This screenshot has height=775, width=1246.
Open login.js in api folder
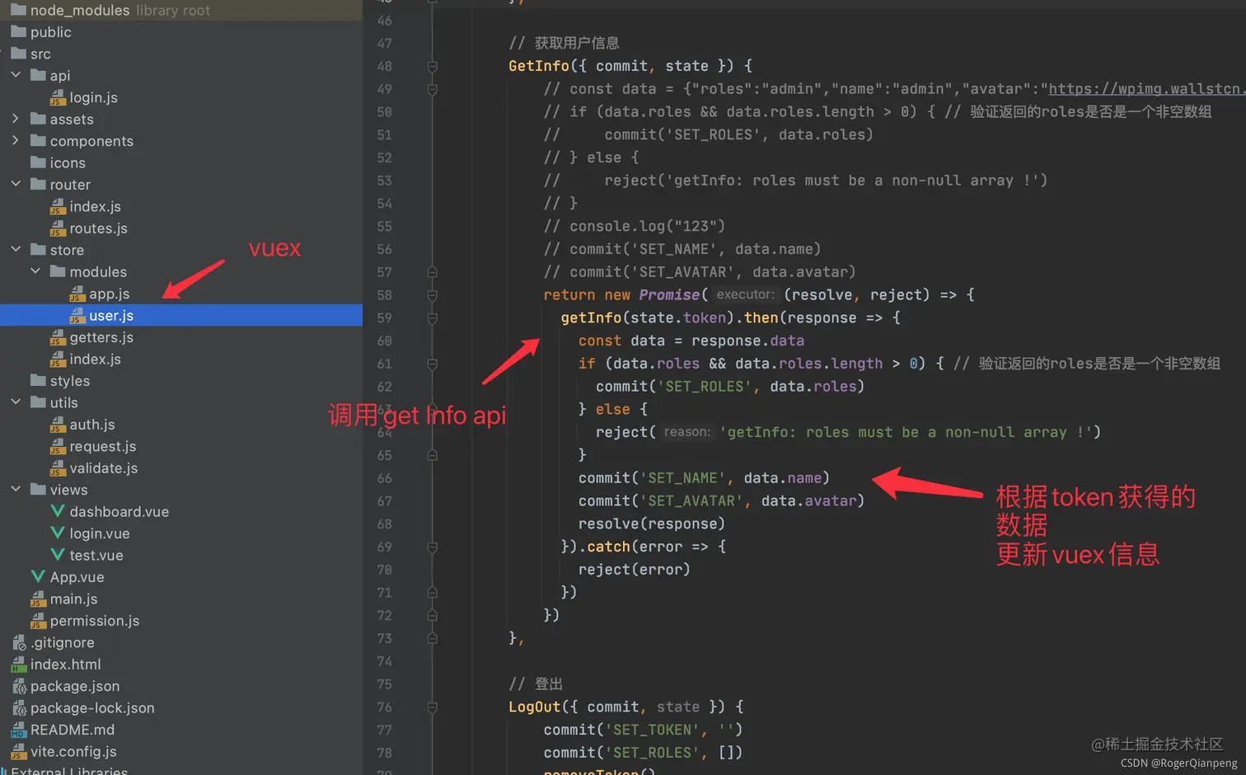[93, 97]
